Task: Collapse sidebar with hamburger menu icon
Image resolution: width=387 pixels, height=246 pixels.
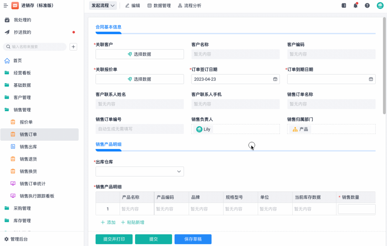Action: (x=6, y=5)
